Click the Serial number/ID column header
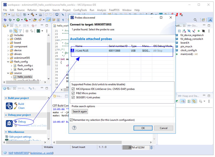Screen dimensions: 215x157 click(118, 46)
